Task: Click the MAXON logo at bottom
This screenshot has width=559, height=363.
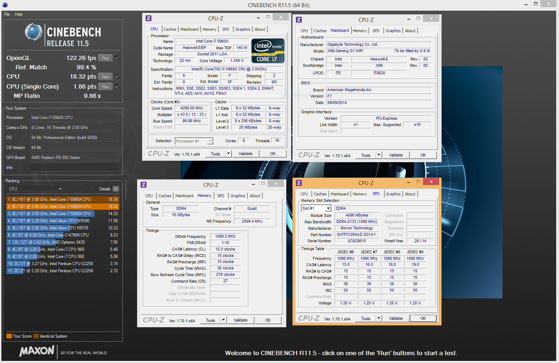Action: (37, 351)
